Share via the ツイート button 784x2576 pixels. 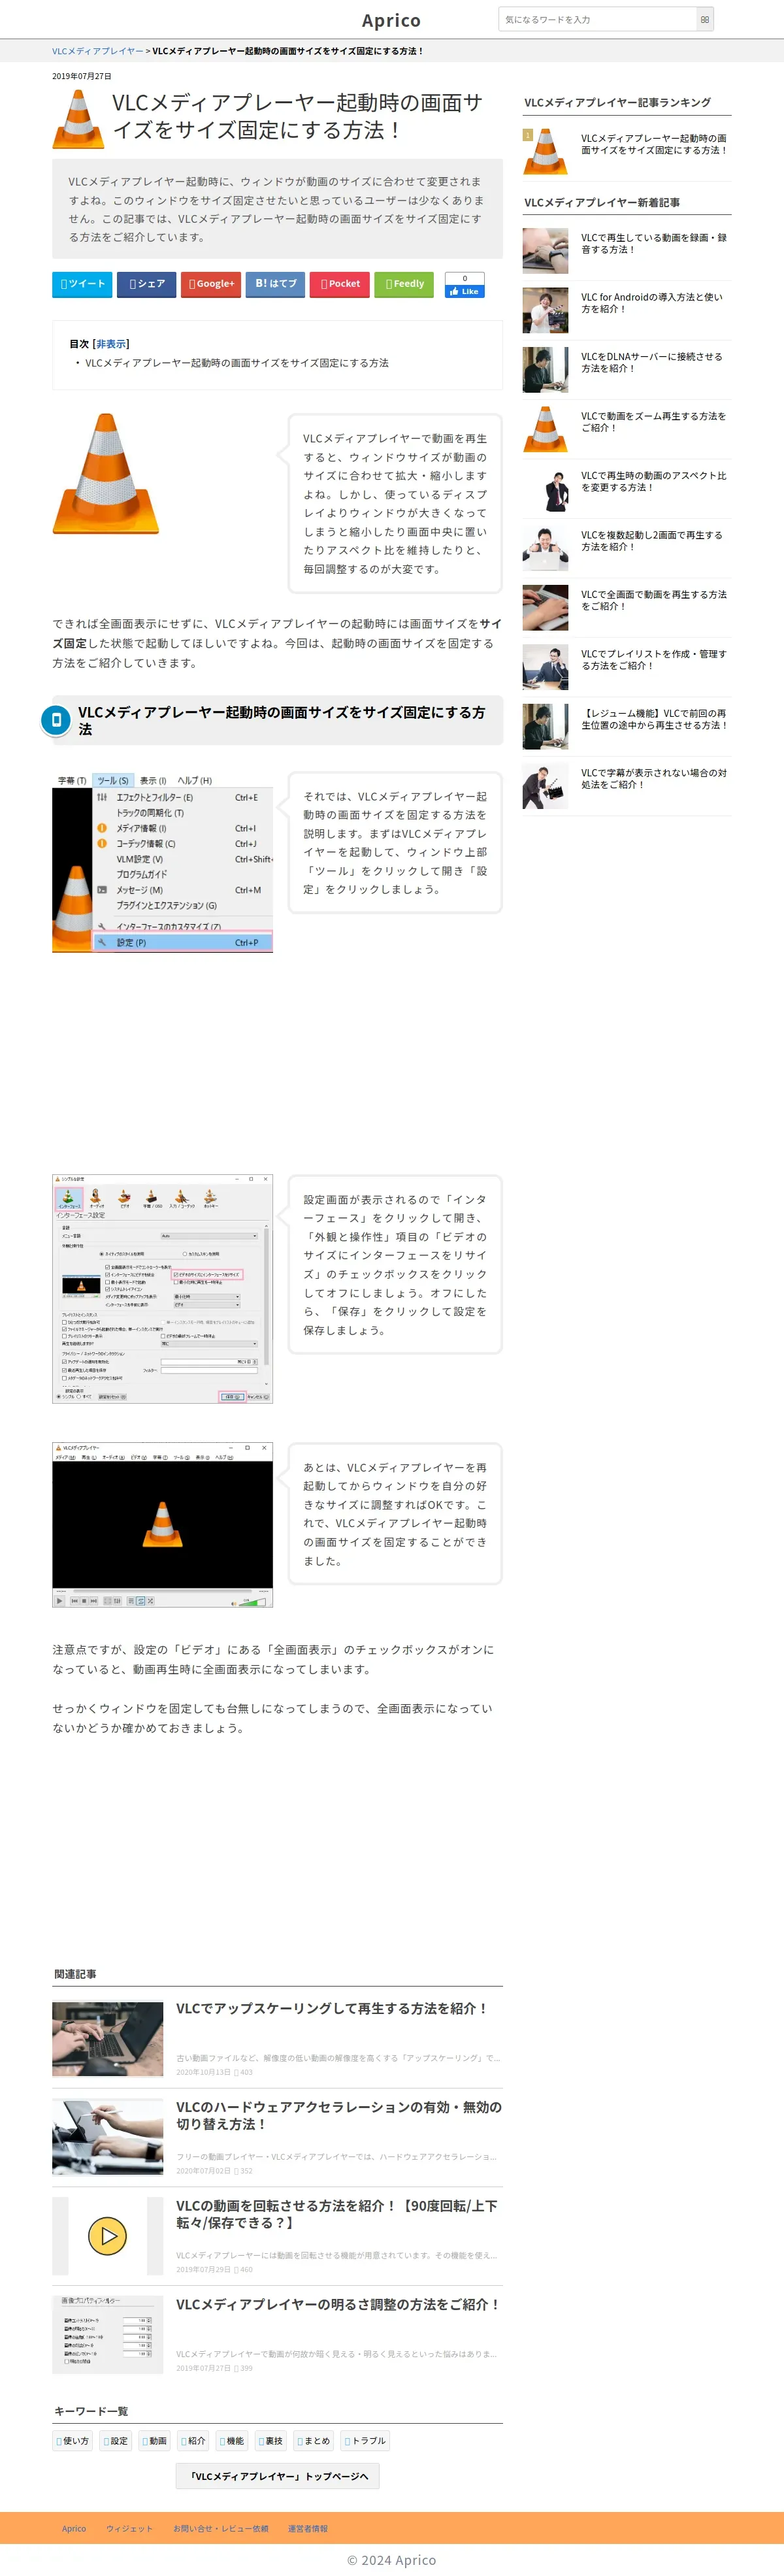(x=82, y=284)
